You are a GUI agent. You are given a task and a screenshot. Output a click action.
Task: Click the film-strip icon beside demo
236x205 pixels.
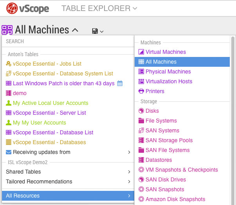click(9, 93)
